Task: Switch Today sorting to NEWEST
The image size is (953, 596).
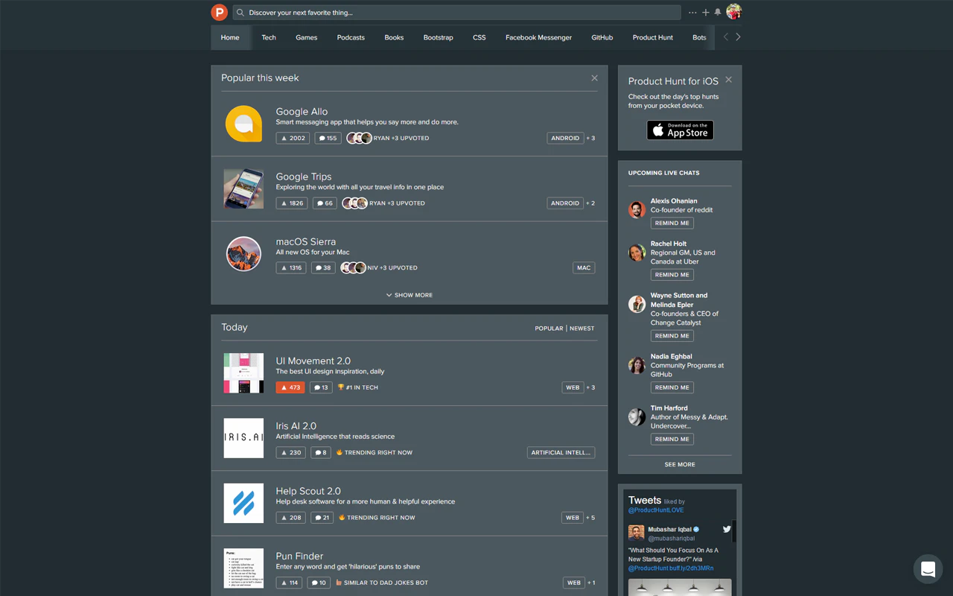Action: click(x=581, y=328)
